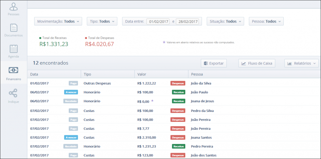Expand the Movimentação filter dropdown

pyautogui.click(x=58, y=22)
